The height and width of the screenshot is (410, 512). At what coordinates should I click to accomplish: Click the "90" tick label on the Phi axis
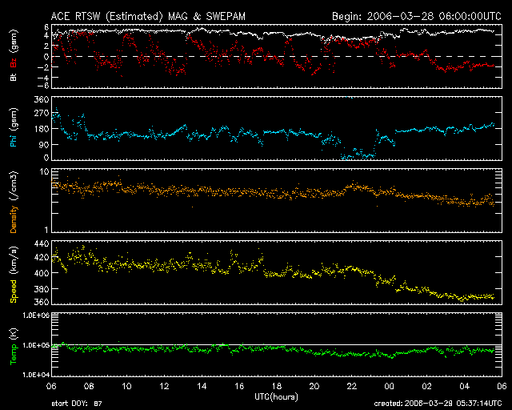point(44,144)
